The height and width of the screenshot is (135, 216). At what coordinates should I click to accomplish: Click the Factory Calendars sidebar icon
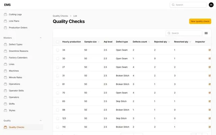[5, 58]
